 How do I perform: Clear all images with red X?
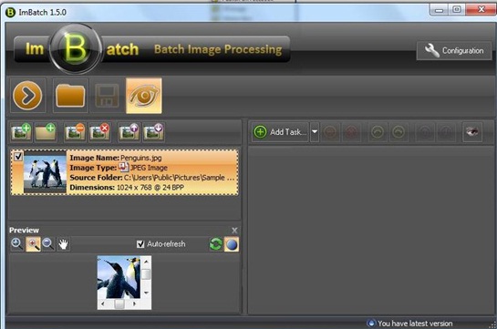[99, 132]
